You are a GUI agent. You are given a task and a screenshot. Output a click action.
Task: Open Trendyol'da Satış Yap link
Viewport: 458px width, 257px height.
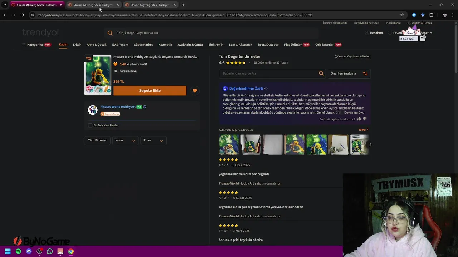pos(366,23)
